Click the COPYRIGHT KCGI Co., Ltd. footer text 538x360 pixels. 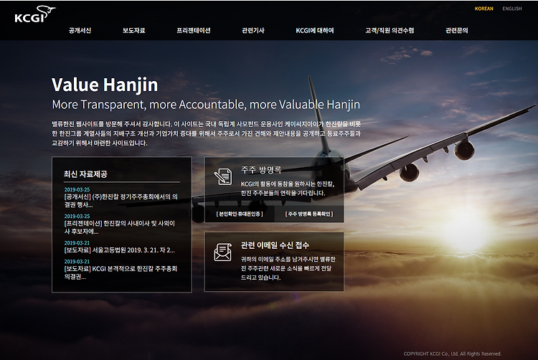point(452,354)
